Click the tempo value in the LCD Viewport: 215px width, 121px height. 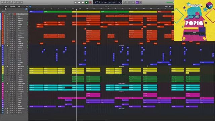point(109,2)
